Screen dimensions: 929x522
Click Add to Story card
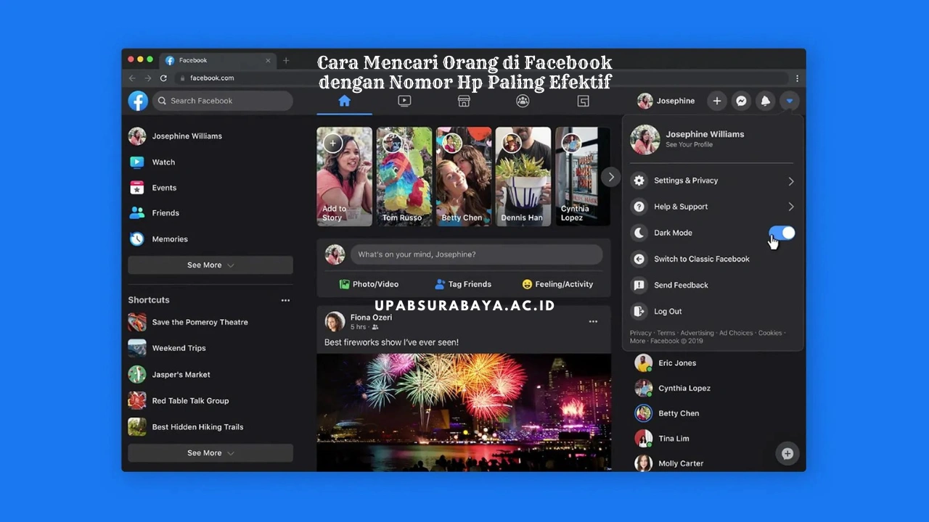344,176
